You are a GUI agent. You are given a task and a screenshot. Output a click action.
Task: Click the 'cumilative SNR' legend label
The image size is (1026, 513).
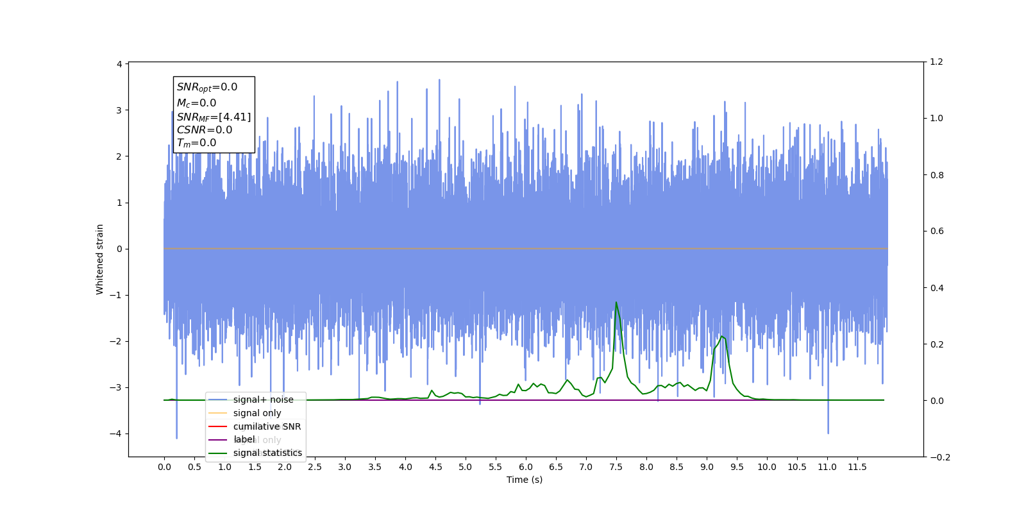coord(267,426)
